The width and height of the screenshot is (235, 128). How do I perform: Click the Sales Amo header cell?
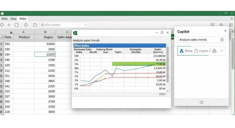[64, 37]
